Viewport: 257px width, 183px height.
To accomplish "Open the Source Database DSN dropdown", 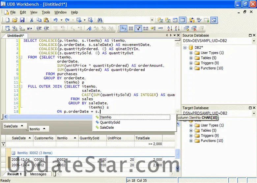I will (254, 41).
